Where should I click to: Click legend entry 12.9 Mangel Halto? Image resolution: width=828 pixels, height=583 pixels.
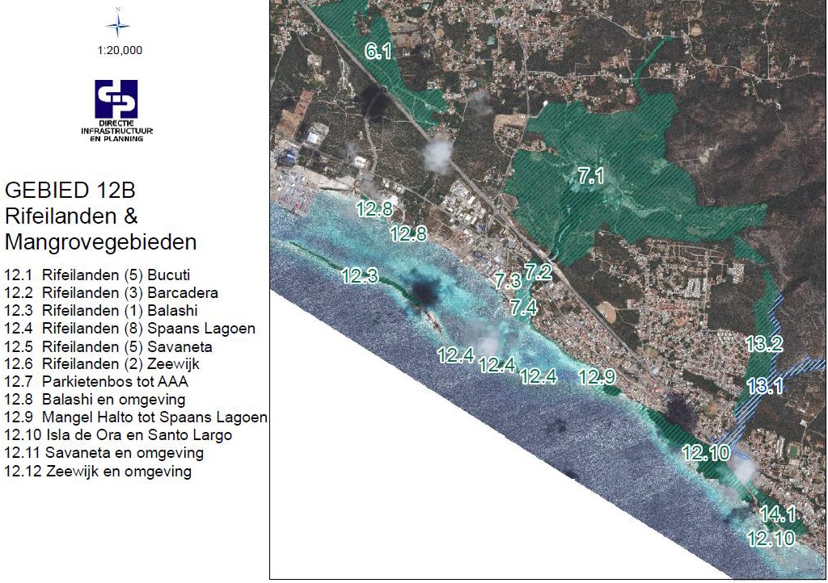click(x=135, y=417)
